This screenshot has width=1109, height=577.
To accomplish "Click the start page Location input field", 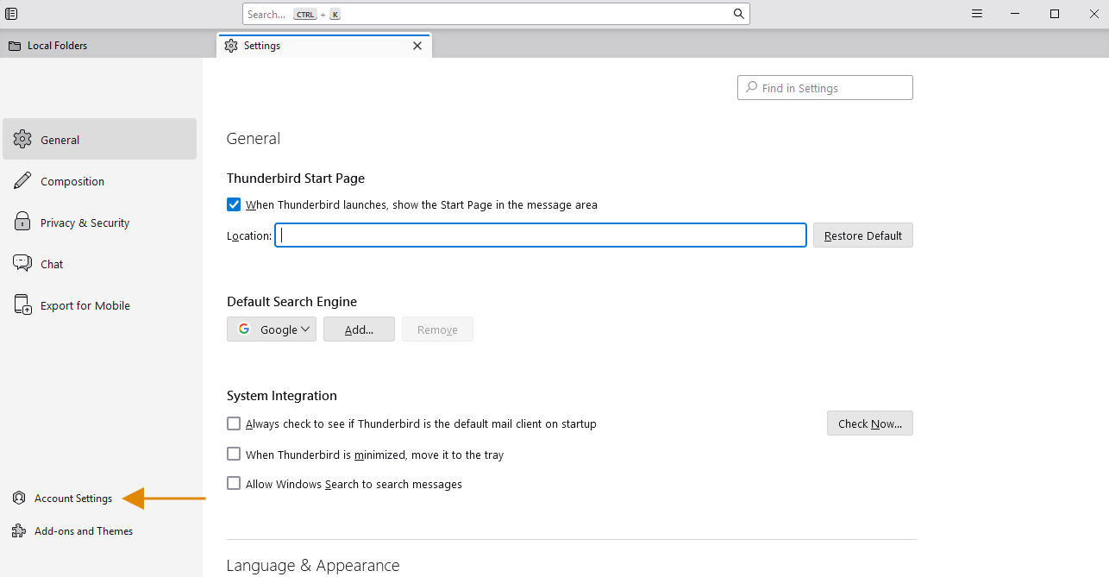I will pyautogui.click(x=541, y=235).
